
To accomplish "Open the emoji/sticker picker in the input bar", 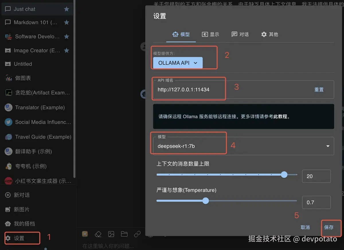I will pyautogui.click(x=85, y=234).
